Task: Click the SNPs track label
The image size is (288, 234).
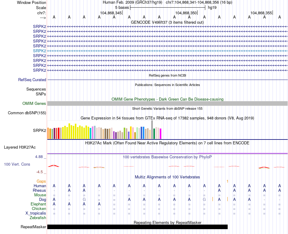Action: pos(41,94)
